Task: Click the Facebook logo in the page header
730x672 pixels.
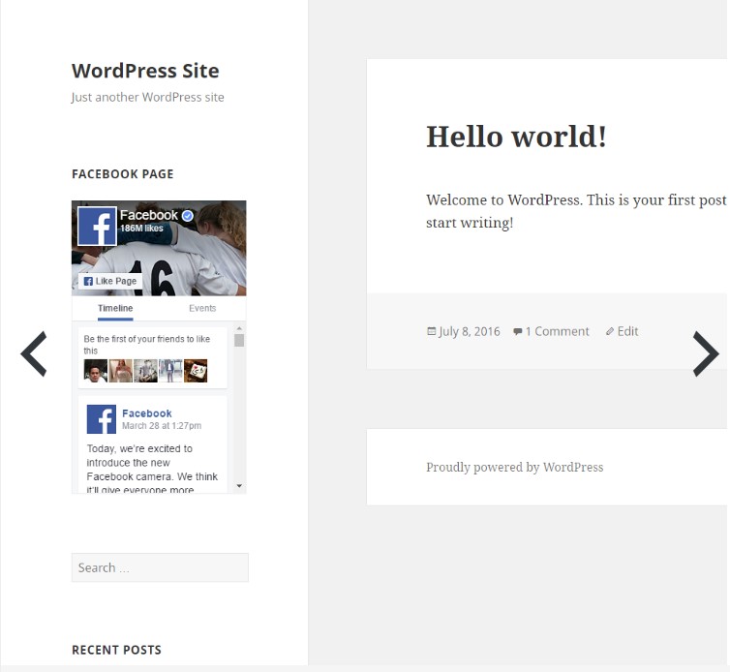Action: (x=97, y=227)
